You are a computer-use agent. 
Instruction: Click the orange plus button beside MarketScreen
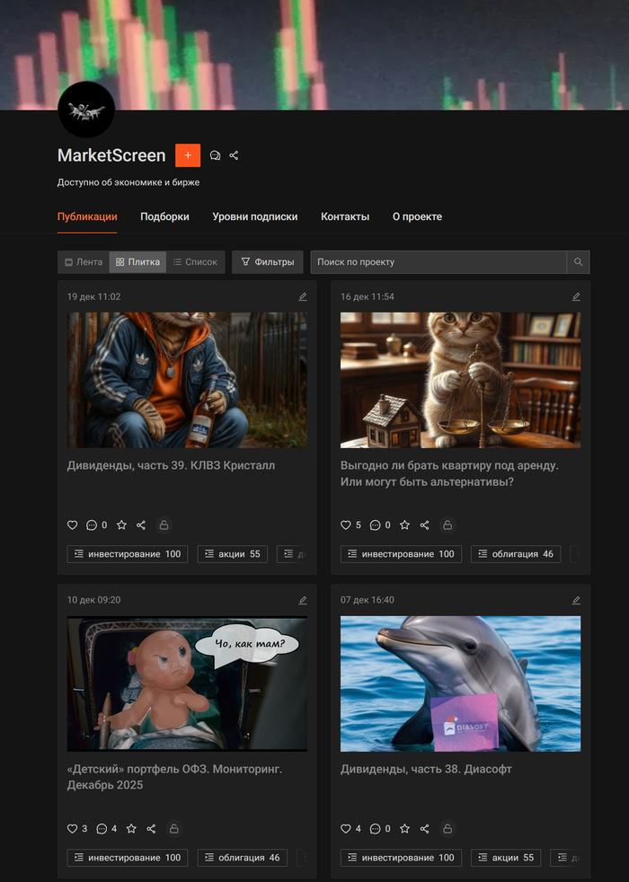(188, 155)
